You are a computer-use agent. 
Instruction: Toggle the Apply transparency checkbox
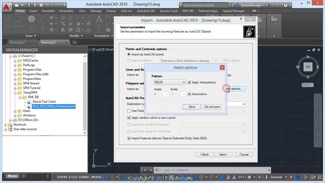point(189,82)
